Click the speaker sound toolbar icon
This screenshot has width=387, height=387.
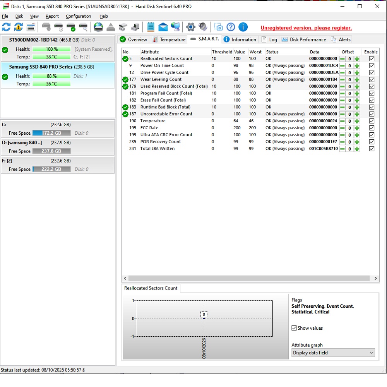tap(203, 27)
